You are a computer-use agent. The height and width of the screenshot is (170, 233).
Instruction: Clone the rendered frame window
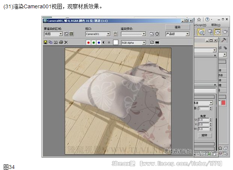pos(56,42)
